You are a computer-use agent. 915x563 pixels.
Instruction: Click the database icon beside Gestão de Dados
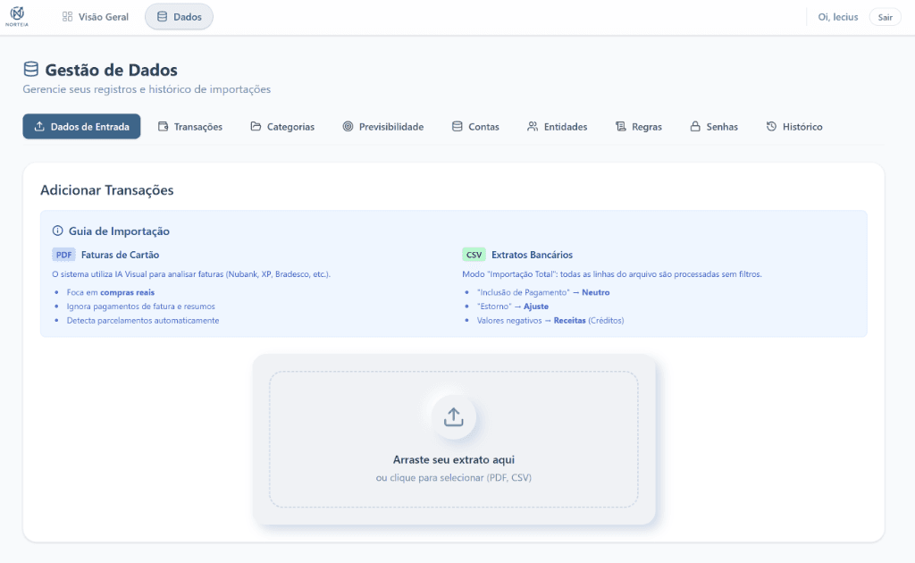pos(31,70)
